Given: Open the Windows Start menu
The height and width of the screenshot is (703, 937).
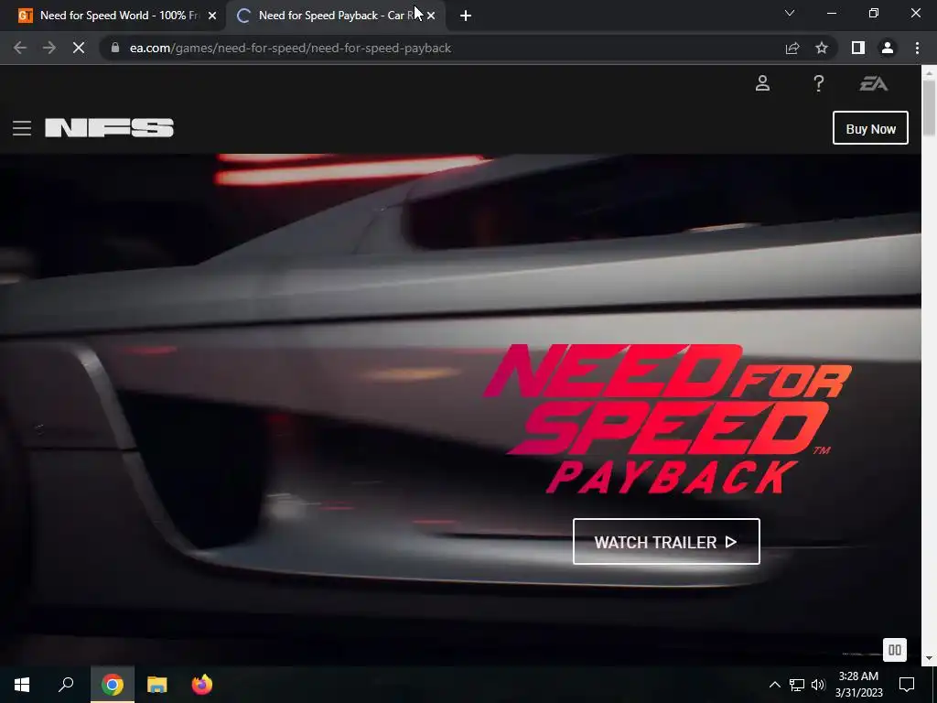Looking at the screenshot, I should [22, 685].
